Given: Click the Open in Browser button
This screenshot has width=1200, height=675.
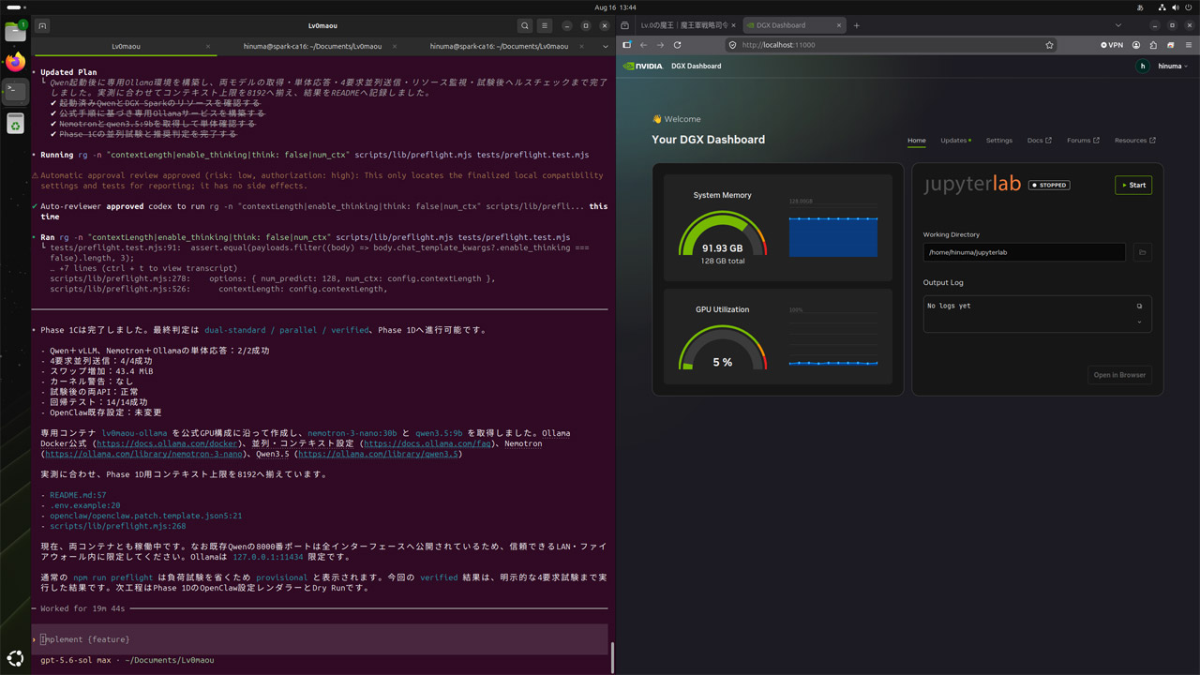Looking at the screenshot, I should [1119, 375].
